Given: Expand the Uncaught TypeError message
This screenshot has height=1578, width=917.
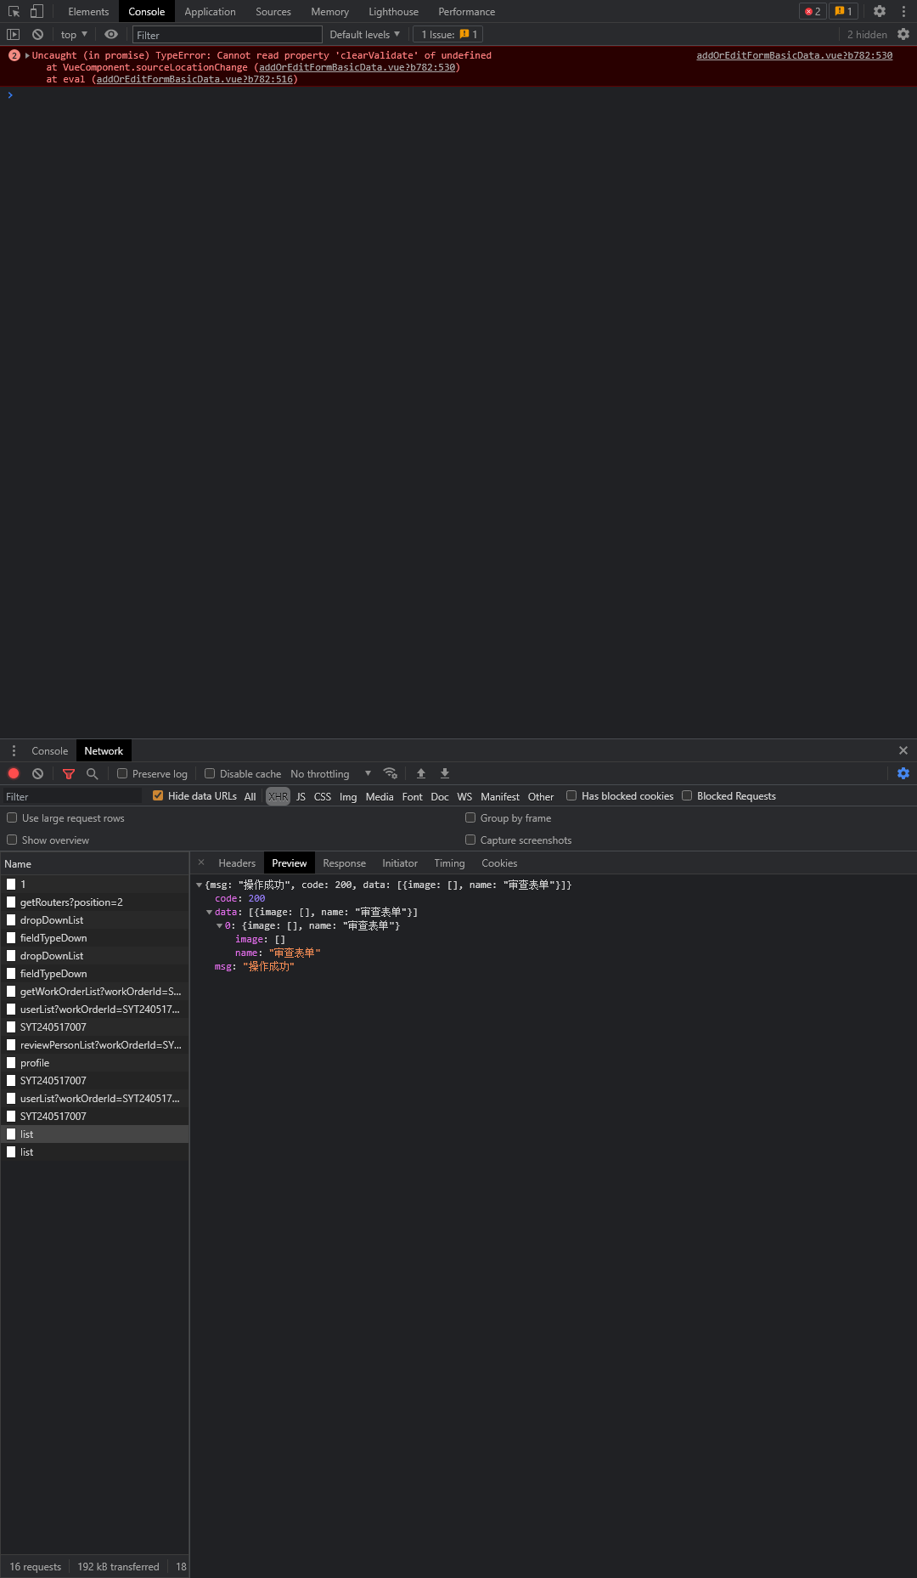Looking at the screenshot, I should click(27, 55).
